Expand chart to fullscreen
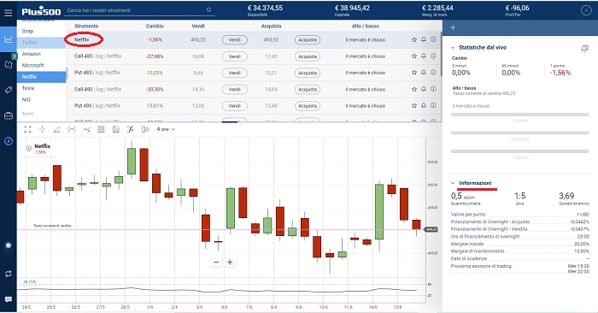The image size is (598, 313). 27,129
